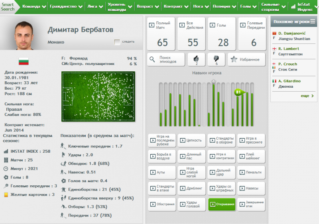The image size is (319, 224).
Task: Click the player heat map pitch image
Action: [98, 96]
